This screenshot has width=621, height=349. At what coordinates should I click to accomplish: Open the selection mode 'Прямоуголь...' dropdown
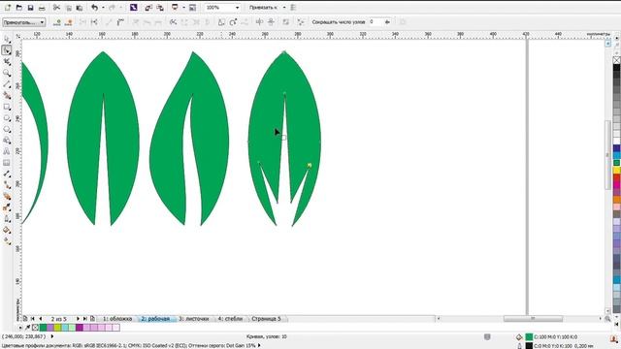coord(23,22)
